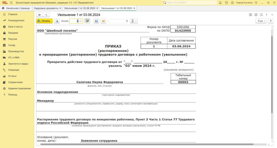The image size is (277, 148).
Task: Expand the "Еще" dropdown menu
Action: tap(261, 21)
